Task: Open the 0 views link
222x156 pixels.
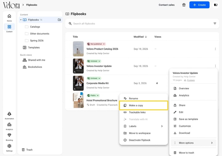Action: click(x=191, y=80)
